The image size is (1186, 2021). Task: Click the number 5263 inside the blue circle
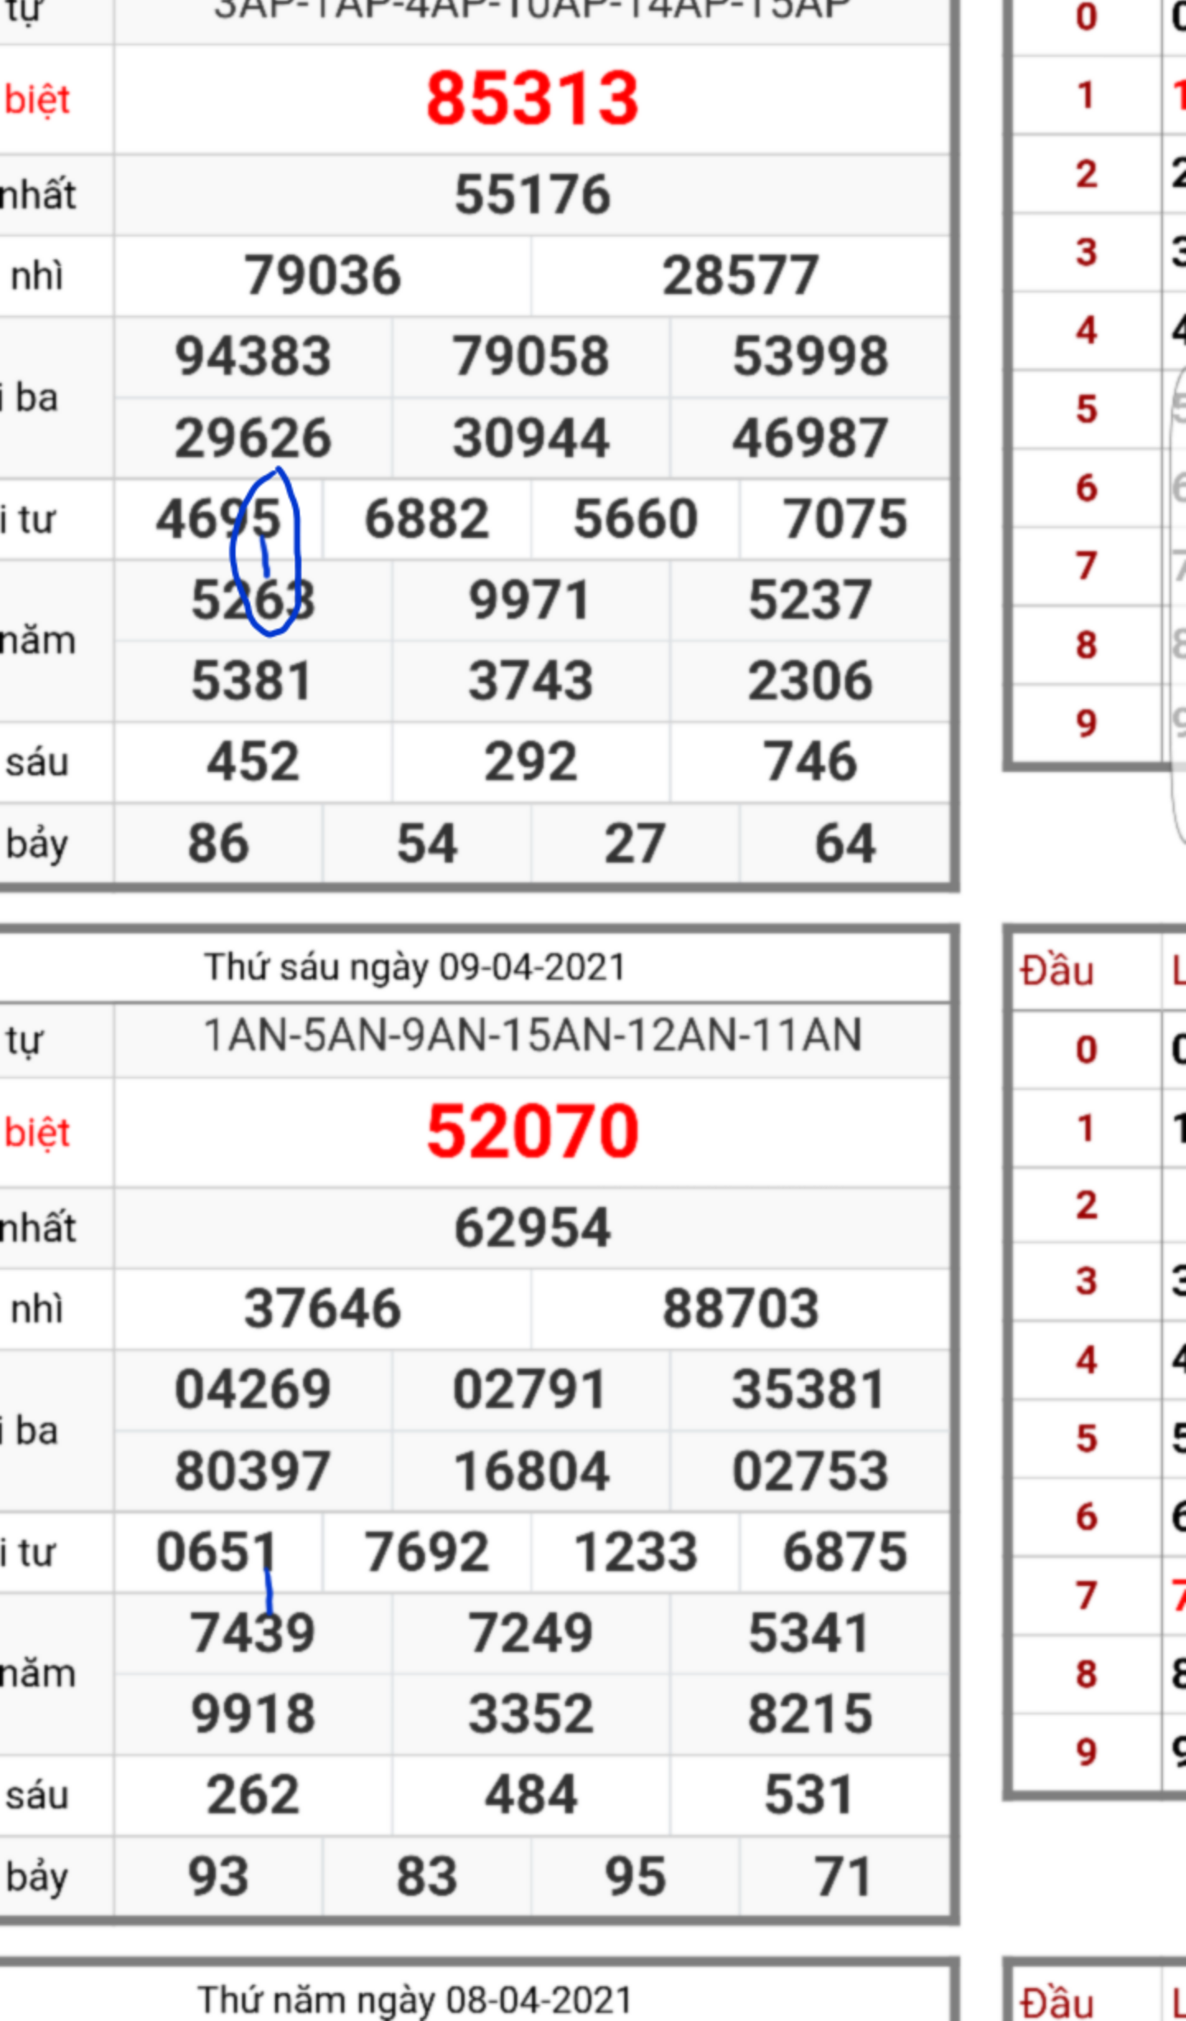[253, 600]
